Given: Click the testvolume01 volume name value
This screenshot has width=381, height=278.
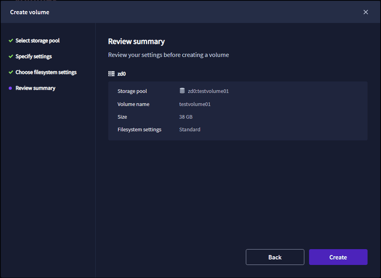Looking at the screenshot, I should click(x=195, y=104).
